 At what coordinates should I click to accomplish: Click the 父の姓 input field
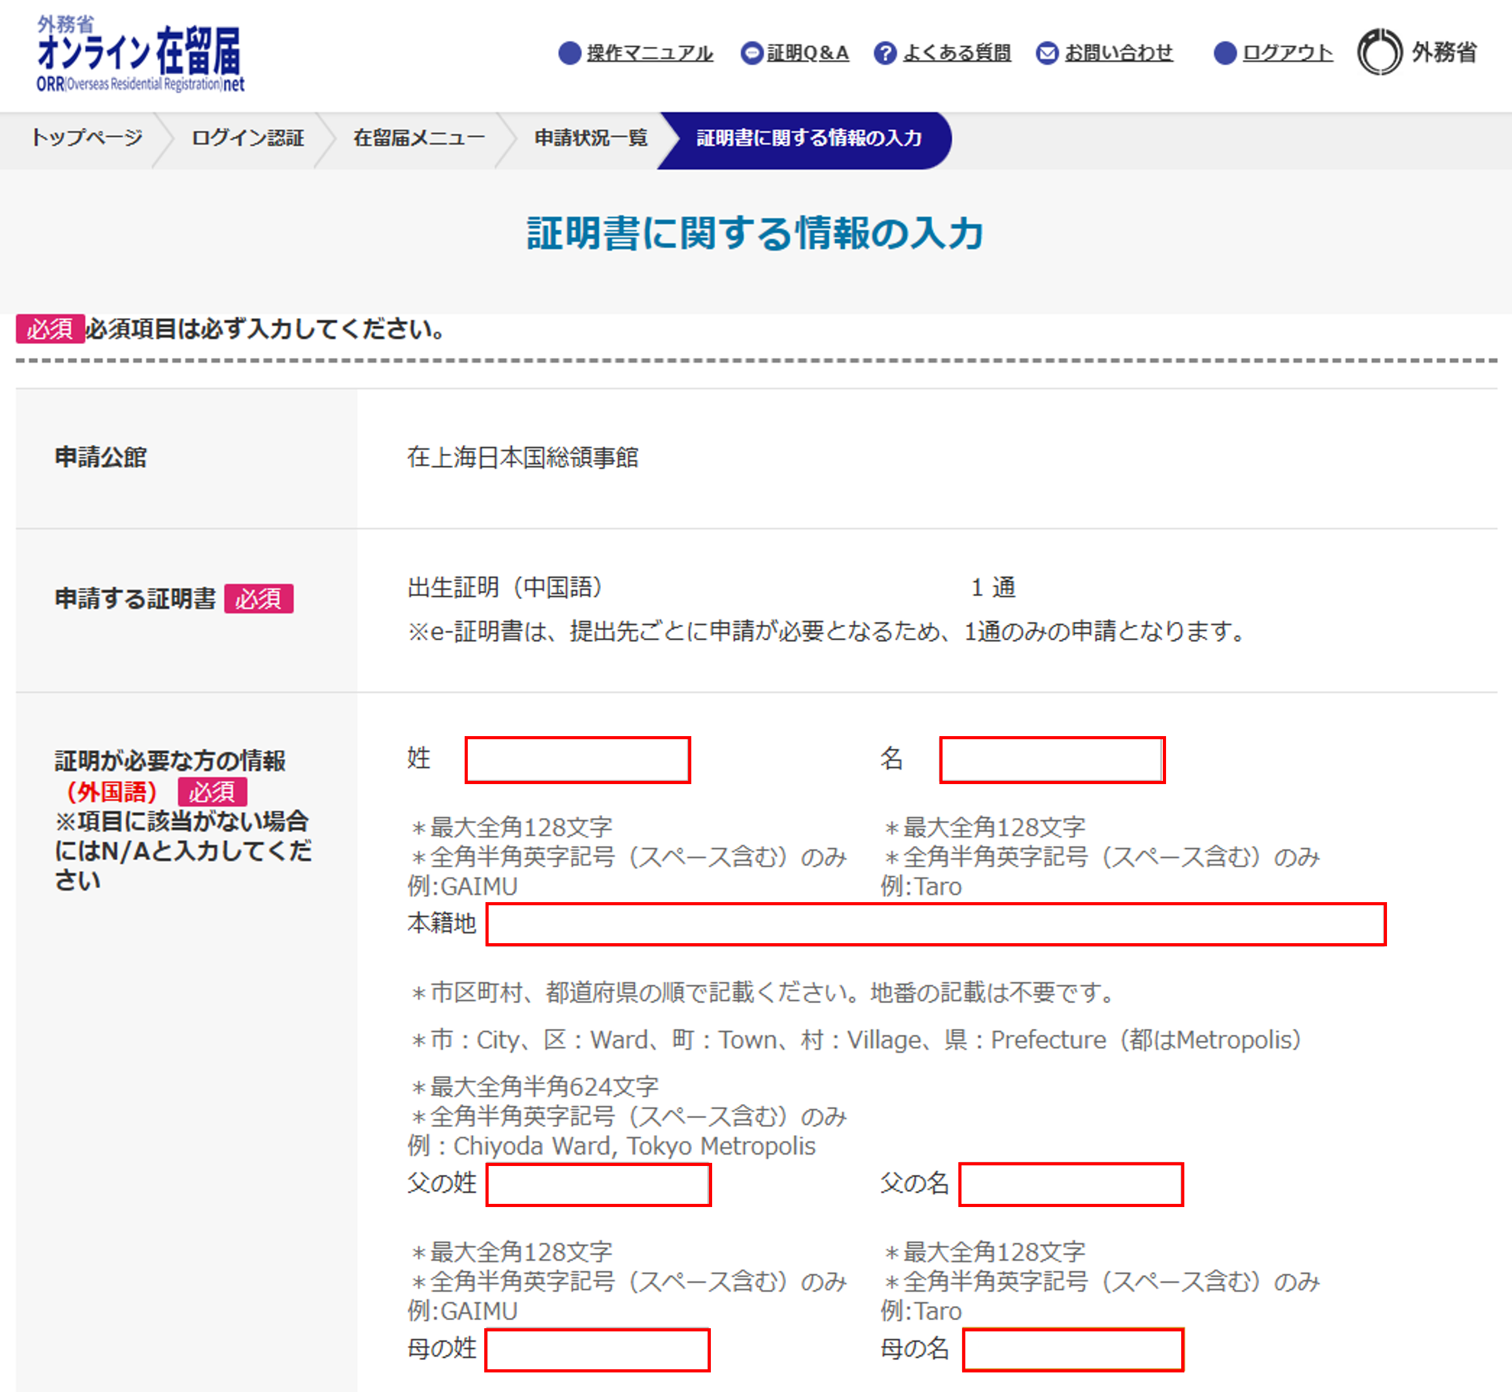[598, 1184]
